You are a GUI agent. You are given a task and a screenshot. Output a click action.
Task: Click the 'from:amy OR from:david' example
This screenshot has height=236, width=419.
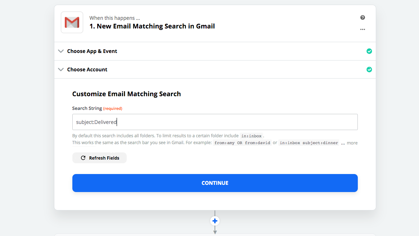242,143
